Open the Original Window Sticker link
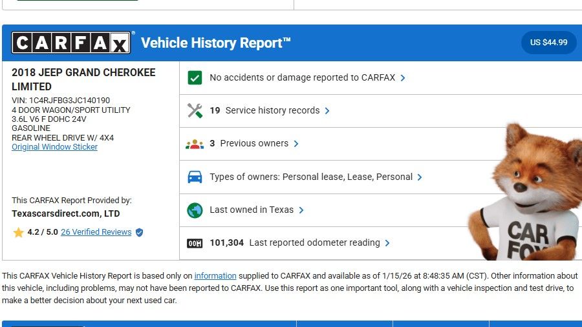Viewport: 582px width, 327px height. [x=54, y=147]
